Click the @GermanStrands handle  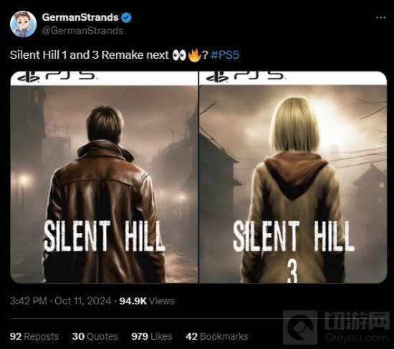tap(82, 31)
